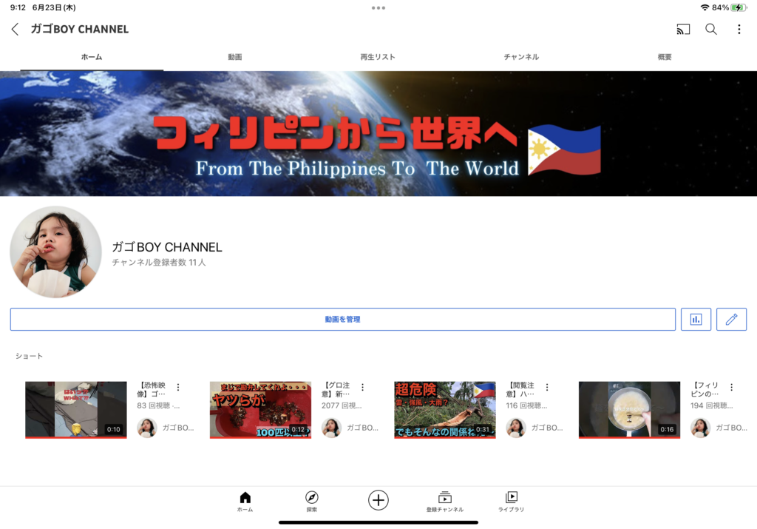Click the 動画を管理 button

342,320
